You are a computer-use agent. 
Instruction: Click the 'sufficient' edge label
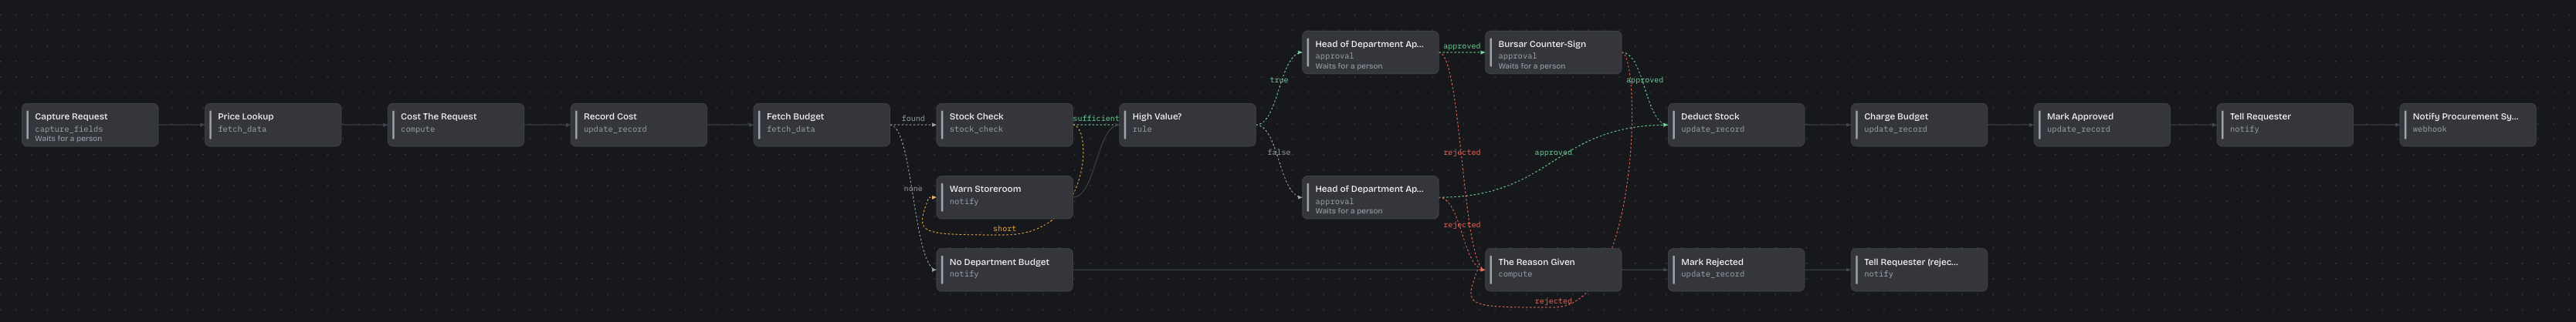pyautogui.click(x=1096, y=119)
